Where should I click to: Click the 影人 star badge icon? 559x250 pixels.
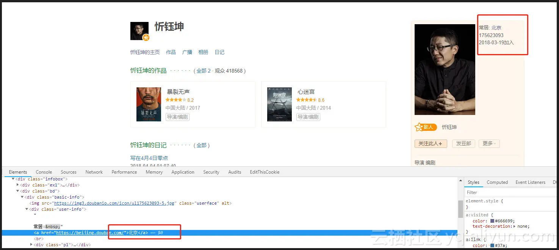426,127
